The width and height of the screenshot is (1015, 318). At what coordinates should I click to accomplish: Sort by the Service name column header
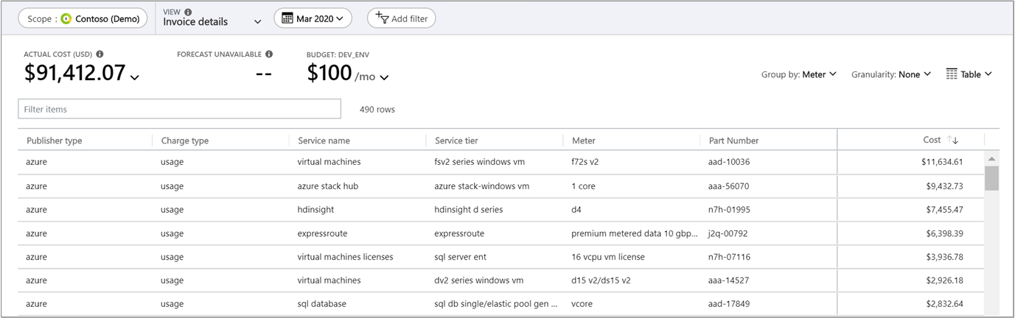pyautogui.click(x=324, y=141)
